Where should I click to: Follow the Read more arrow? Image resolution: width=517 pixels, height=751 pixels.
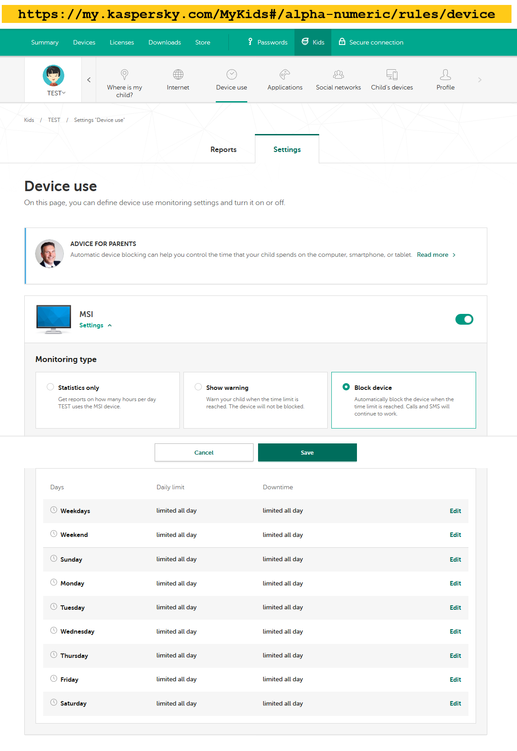(454, 255)
